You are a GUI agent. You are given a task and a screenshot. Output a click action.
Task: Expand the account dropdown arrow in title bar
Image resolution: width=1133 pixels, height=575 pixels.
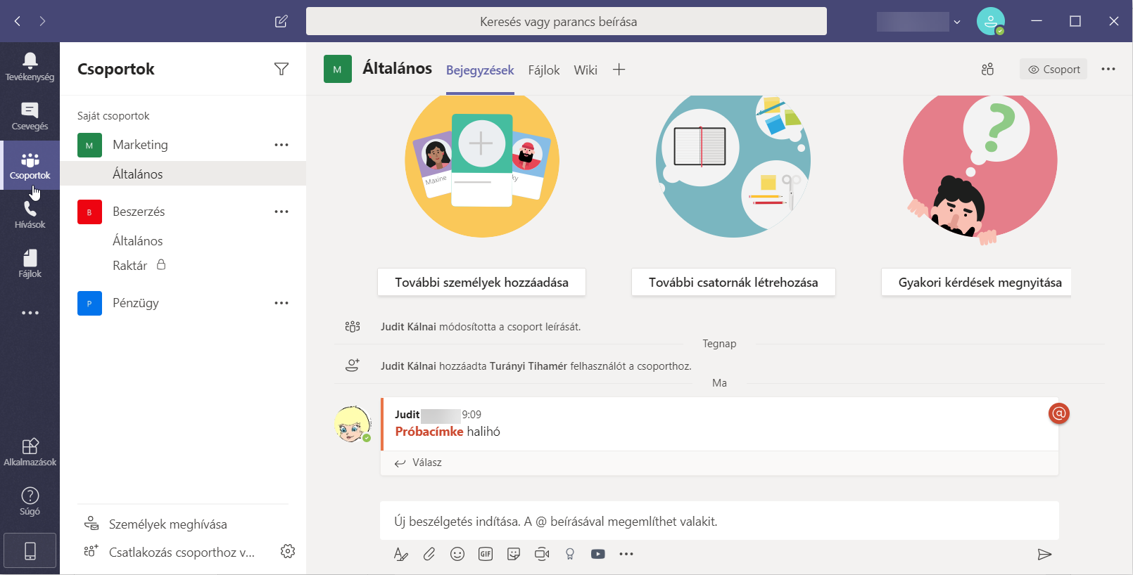[957, 22]
